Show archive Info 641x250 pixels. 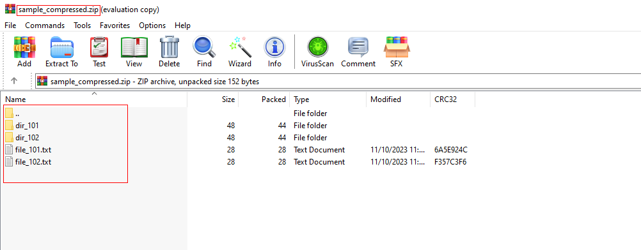[274, 47]
